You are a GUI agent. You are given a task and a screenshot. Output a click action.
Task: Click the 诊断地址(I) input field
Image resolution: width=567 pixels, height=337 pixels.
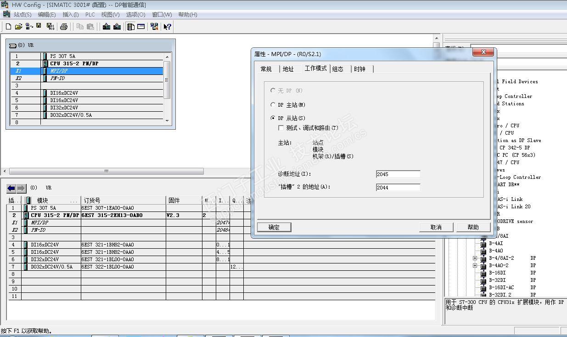398,174
